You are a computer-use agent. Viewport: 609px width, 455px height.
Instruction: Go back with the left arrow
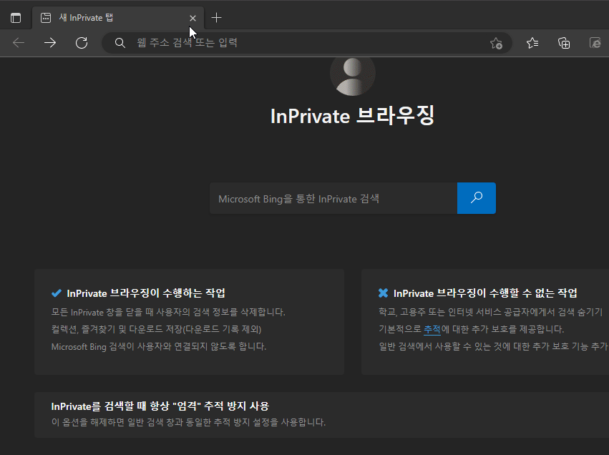19,43
